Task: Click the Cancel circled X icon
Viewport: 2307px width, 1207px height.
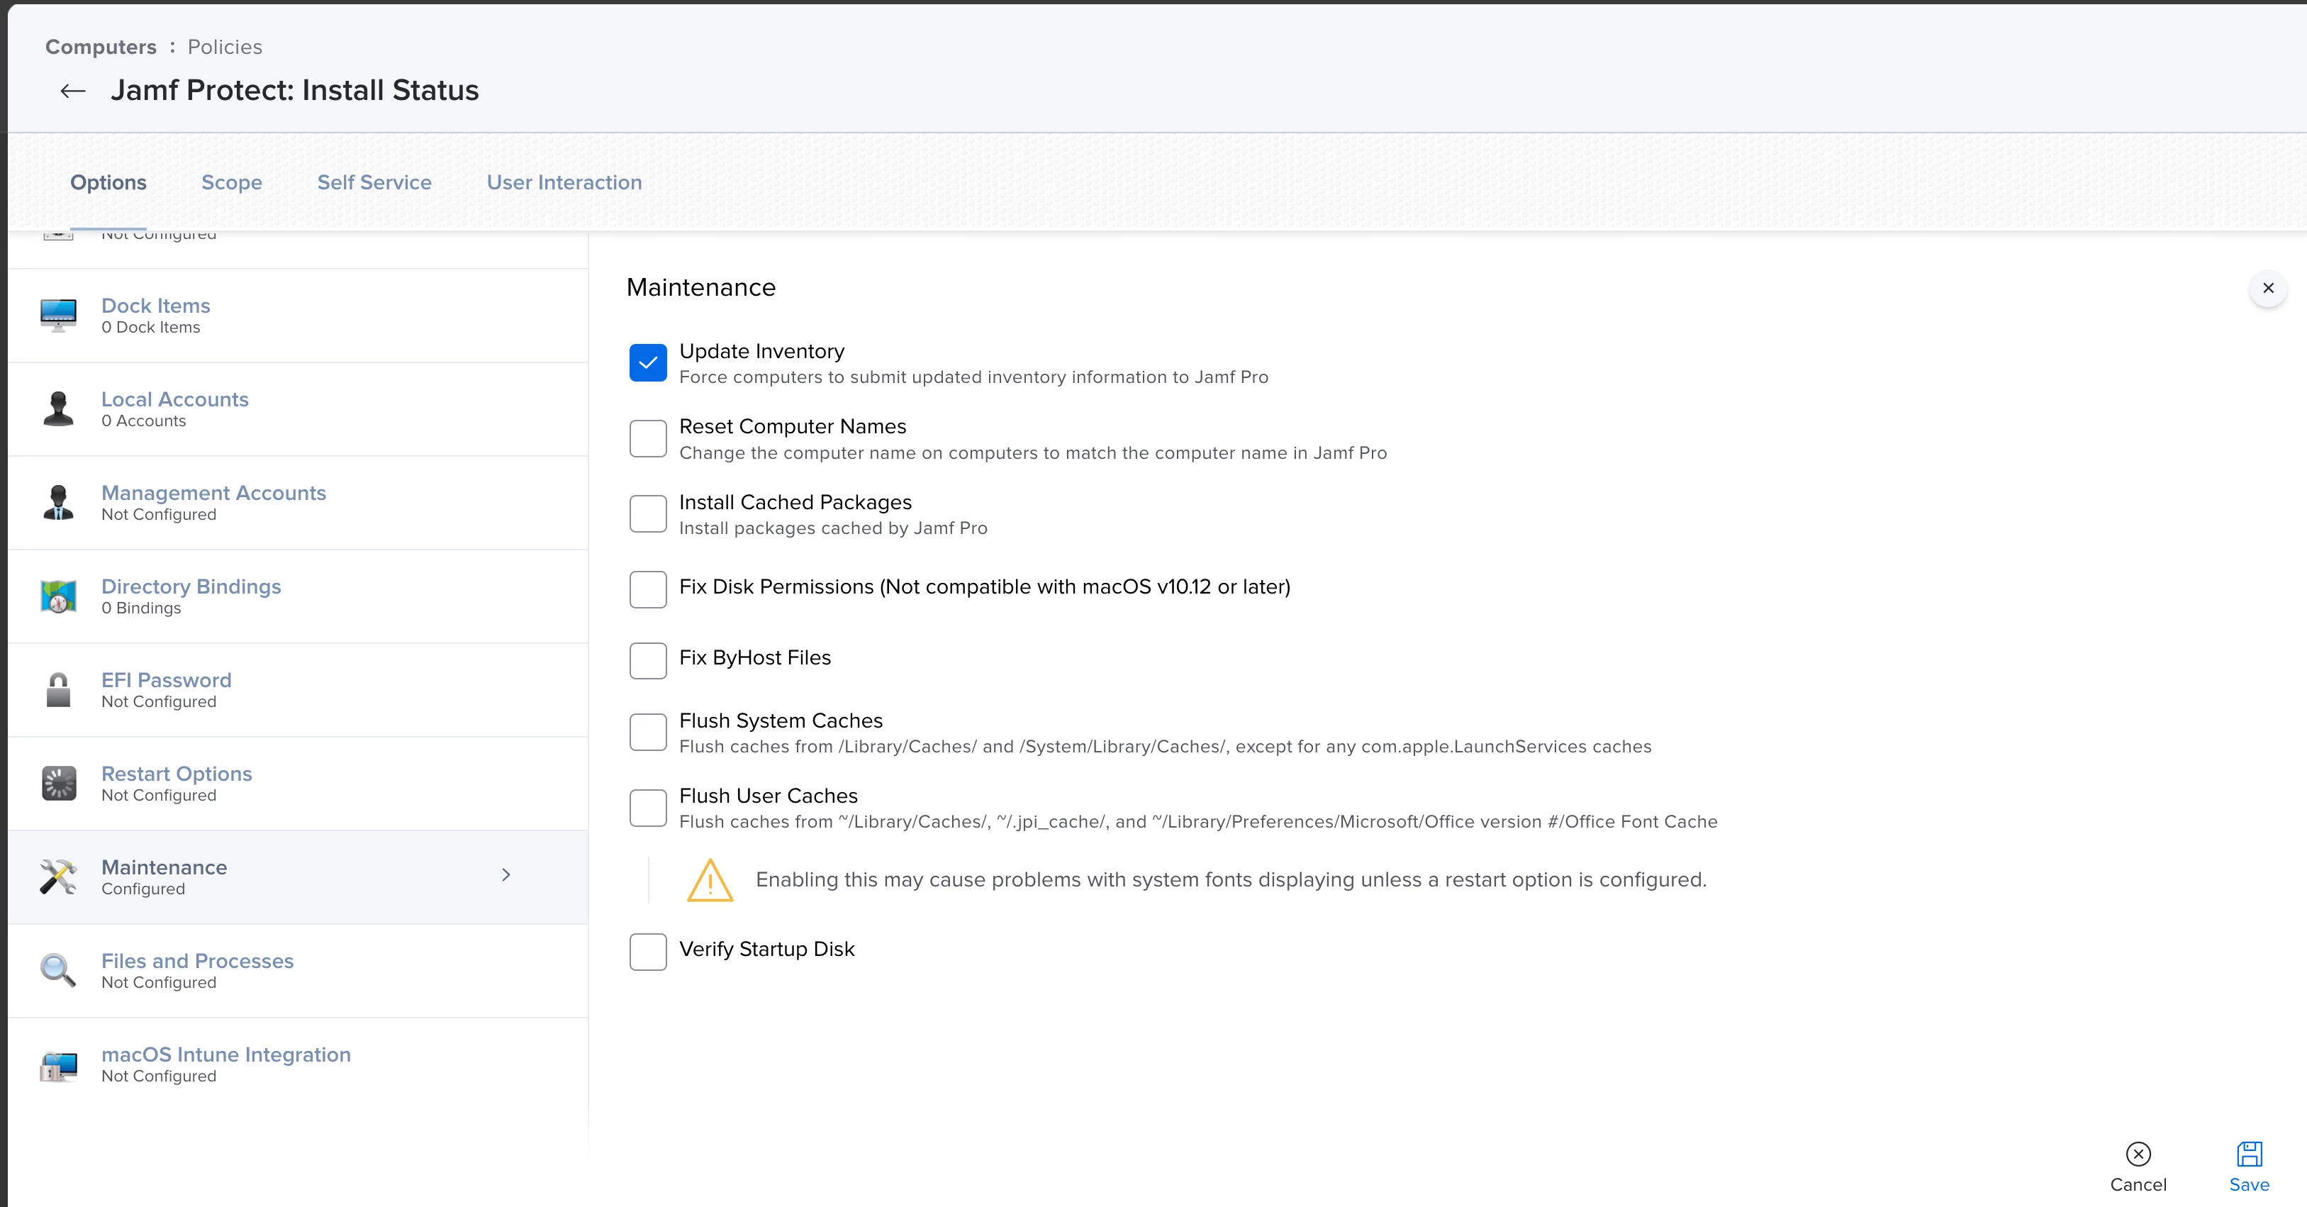Action: click(2139, 1153)
